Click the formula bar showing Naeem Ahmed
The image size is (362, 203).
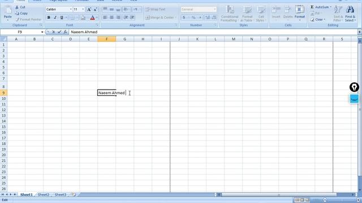[x=213, y=32]
